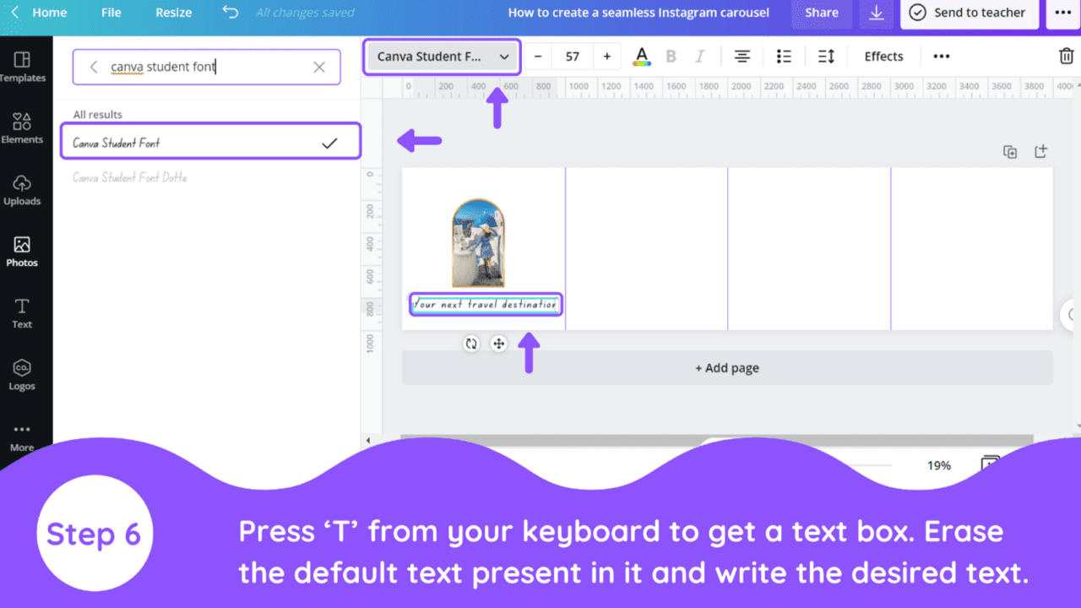Click the rotate handle below text box
1081x608 pixels.
[x=471, y=344]
